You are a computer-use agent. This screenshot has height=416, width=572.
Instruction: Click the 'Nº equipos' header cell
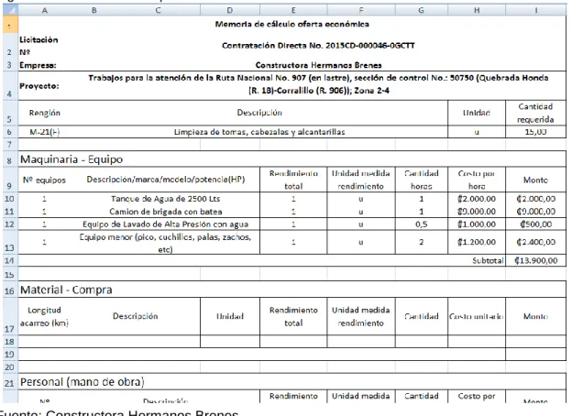(x=45, y=180)
